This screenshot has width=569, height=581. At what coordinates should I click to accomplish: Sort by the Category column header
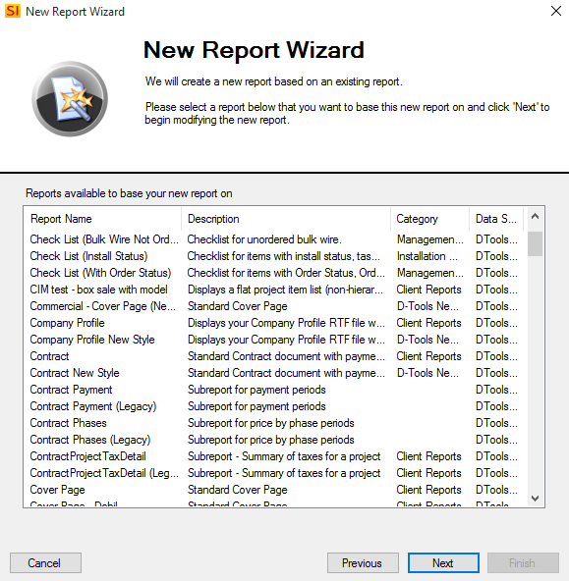(x=429, y=219)
